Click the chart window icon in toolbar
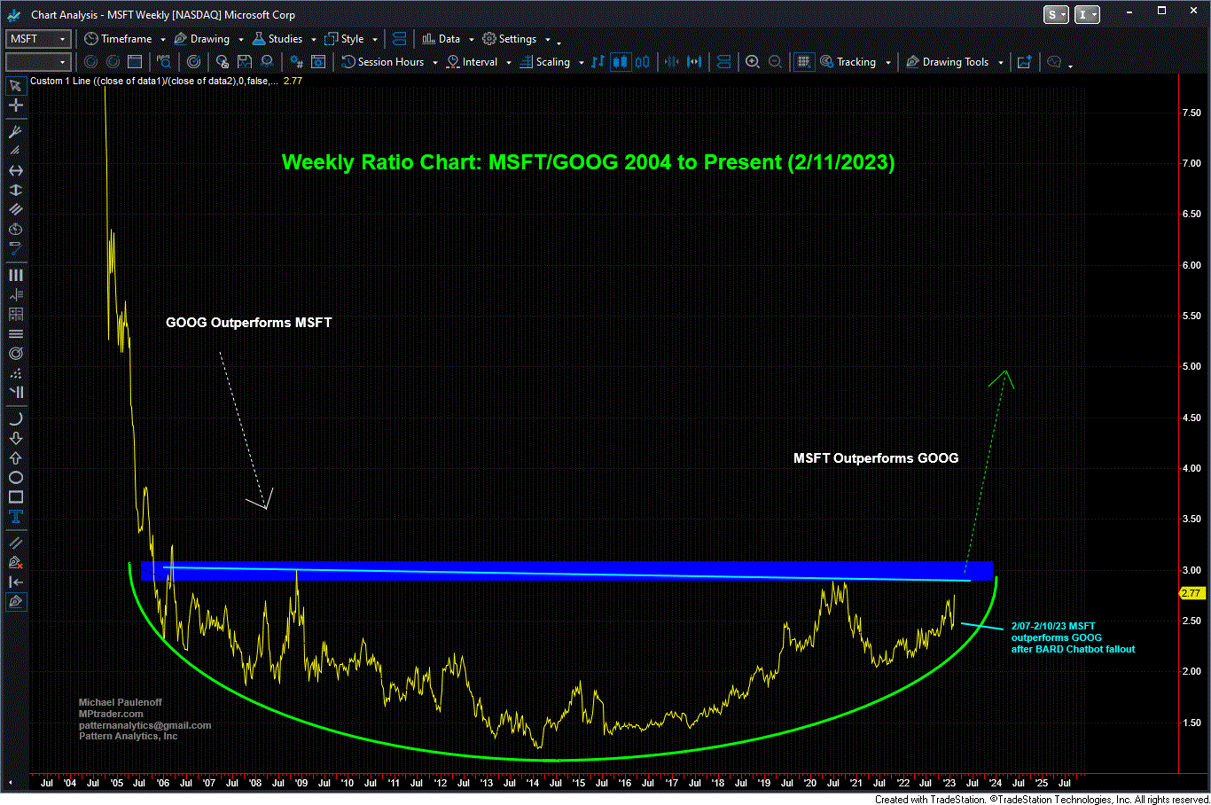Viewport: 1211px width, 805px height. coord(135,62)
